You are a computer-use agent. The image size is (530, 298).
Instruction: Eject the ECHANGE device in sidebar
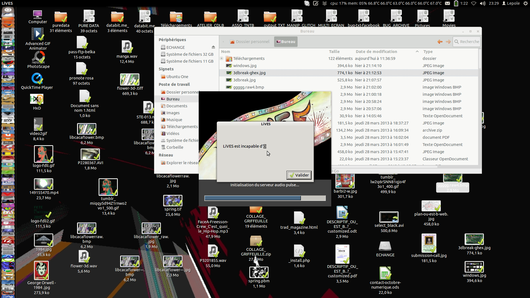pyautogui.click(x=213, y=47)
